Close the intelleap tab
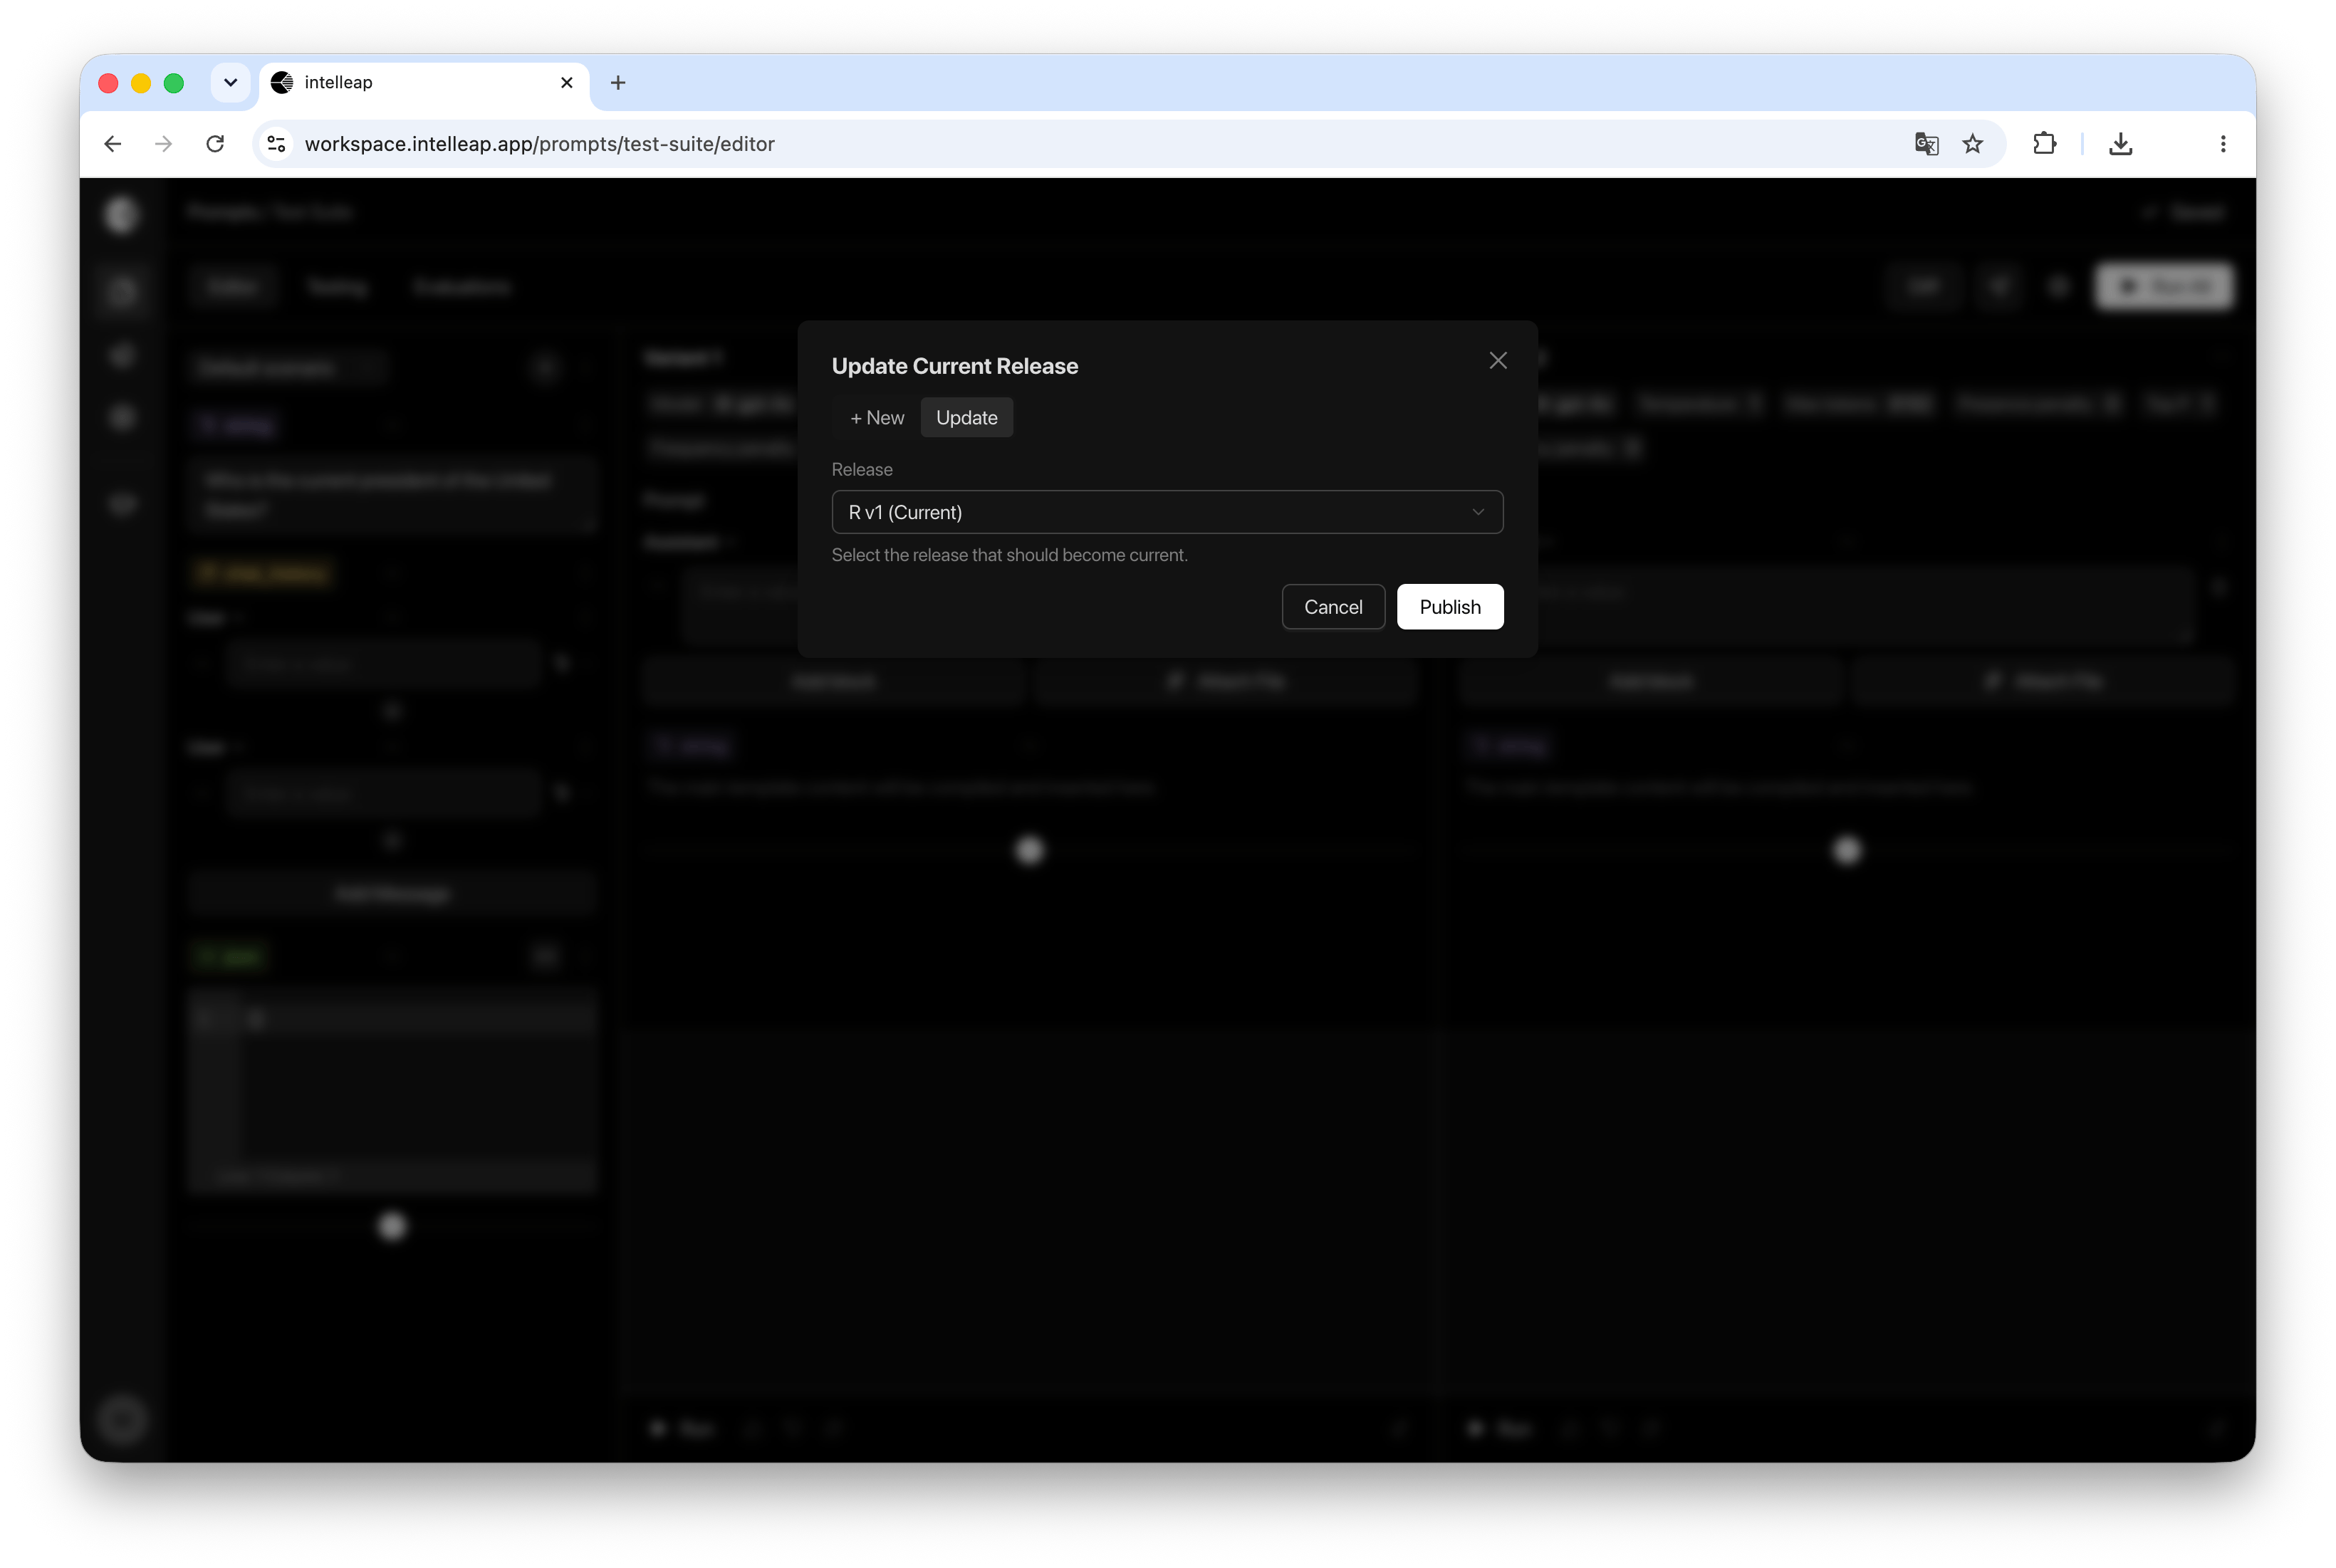Screen dimensions: 2336x1568 [x=567, y=83]
